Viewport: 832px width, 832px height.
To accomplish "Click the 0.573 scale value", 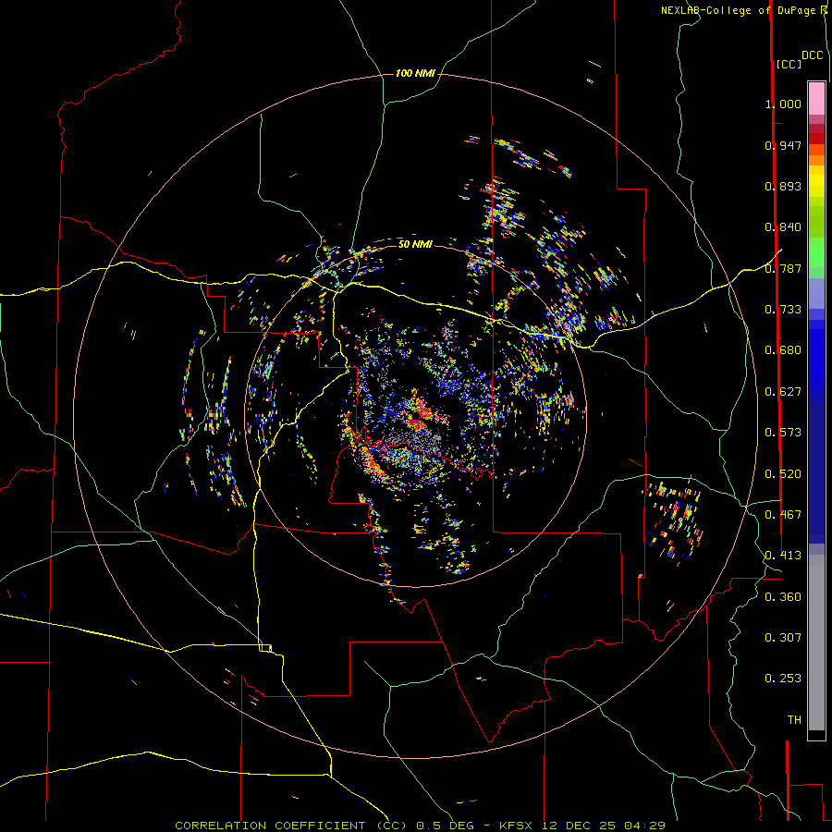I will point(783,433).
